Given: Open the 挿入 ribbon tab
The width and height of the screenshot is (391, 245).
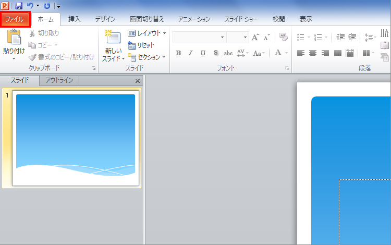Looking at the screenshot, I should point(75,19).
